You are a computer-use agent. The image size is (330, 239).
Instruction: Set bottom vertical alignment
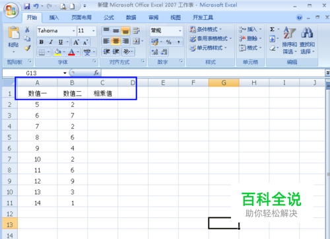(x=125, y=30)
